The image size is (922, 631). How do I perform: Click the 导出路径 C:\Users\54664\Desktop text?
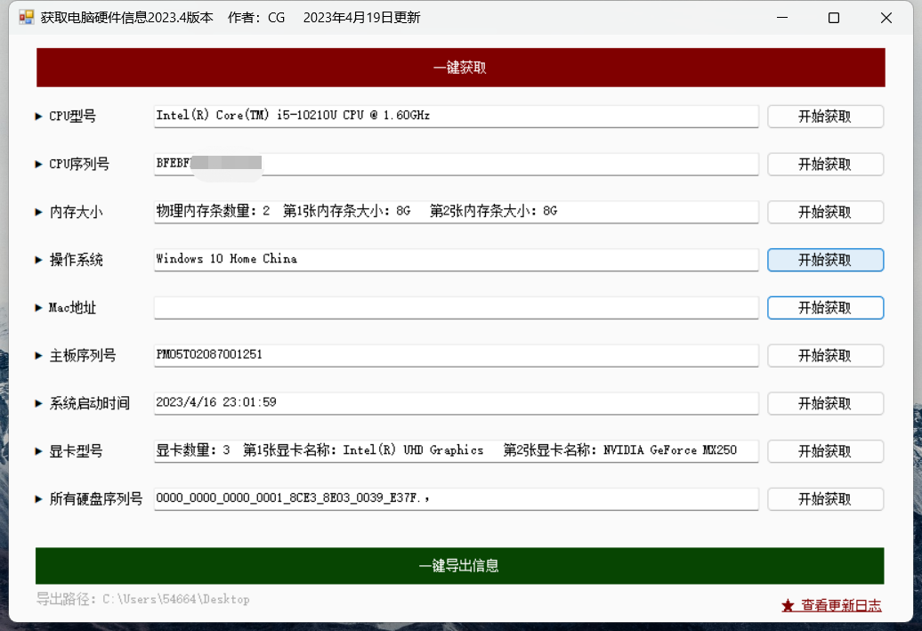[x=143, y=599]
